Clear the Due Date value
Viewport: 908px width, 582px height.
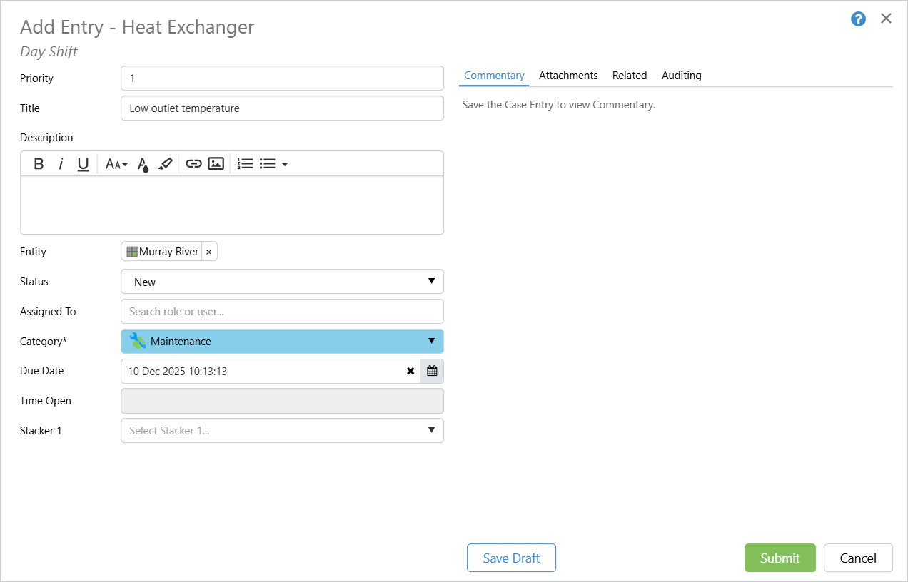[x=410, y=372]
